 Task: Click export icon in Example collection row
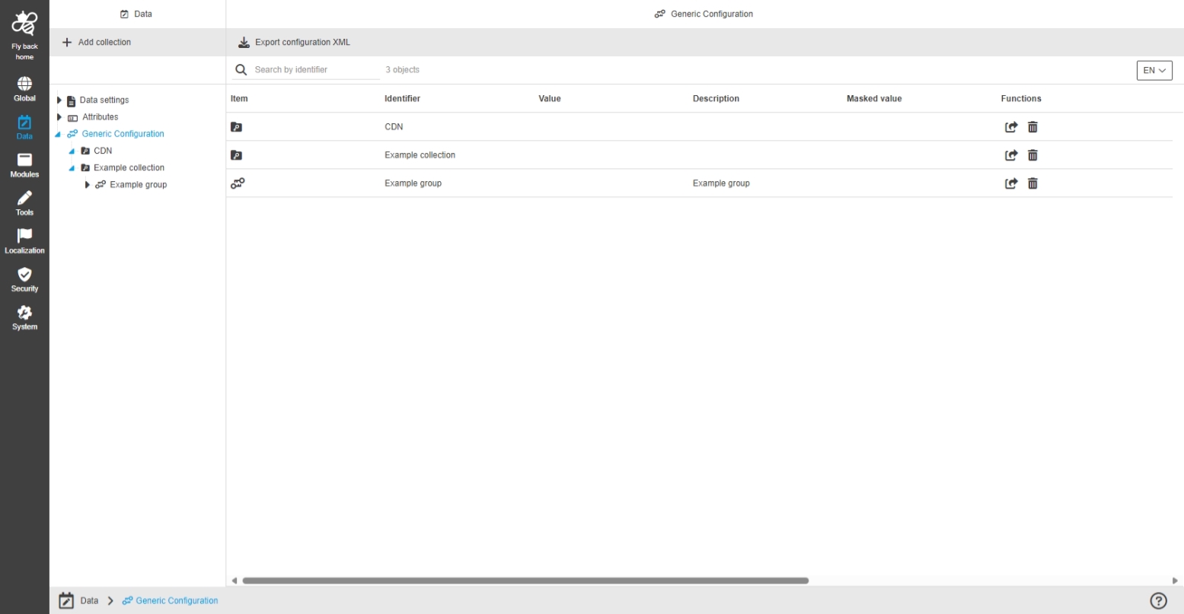1011,155
